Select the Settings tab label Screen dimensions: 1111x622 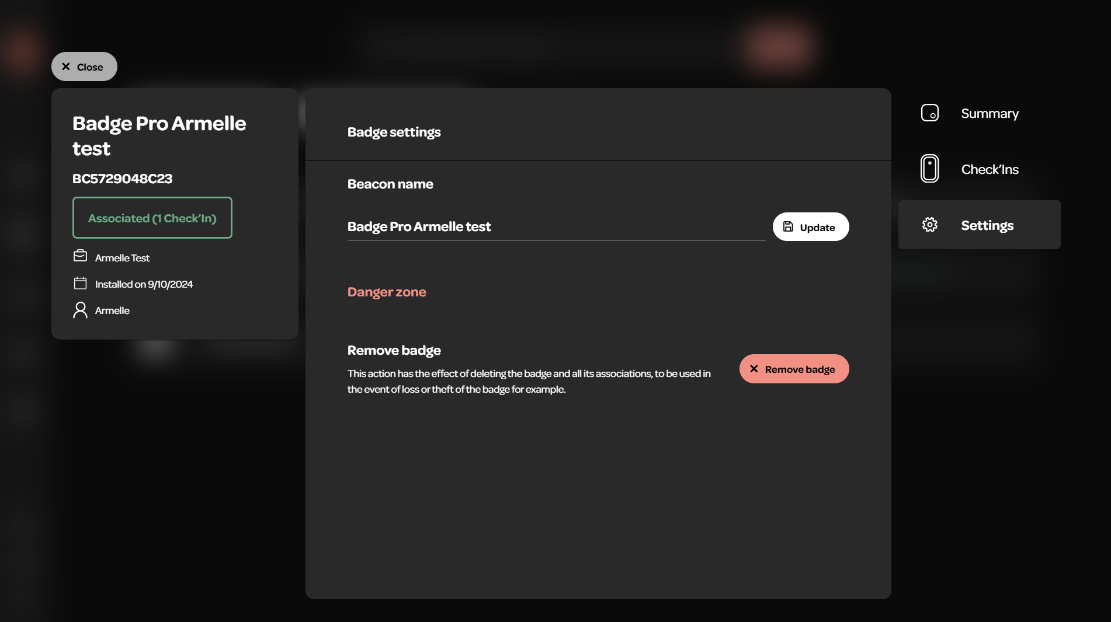coord(987,225)
